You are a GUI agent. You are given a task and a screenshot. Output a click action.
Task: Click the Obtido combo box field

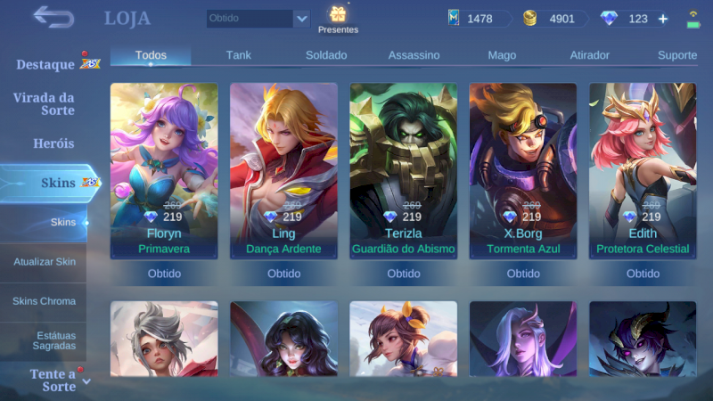[x=258, y=19]
